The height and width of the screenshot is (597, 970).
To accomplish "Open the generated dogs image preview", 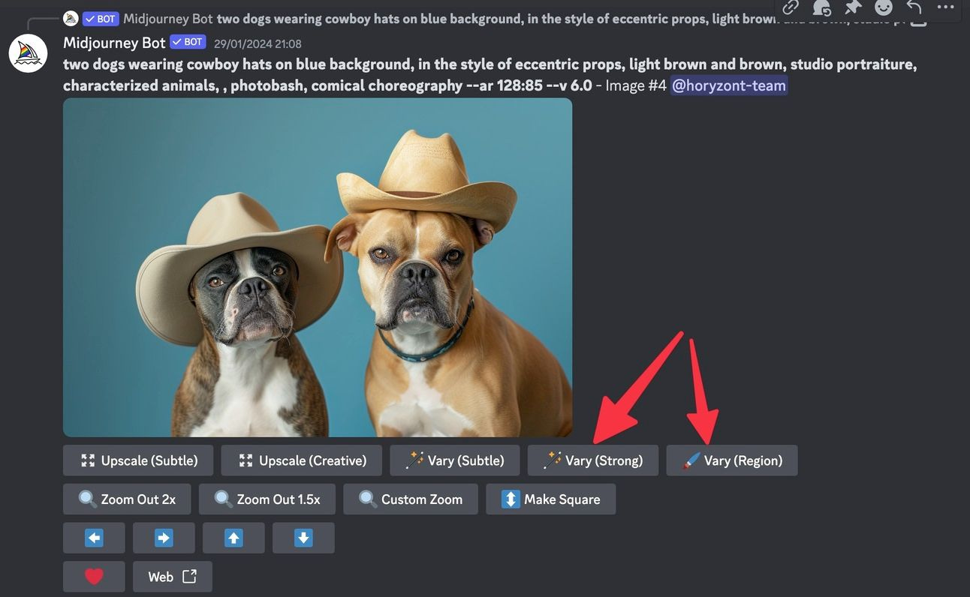I will point(318,268).
